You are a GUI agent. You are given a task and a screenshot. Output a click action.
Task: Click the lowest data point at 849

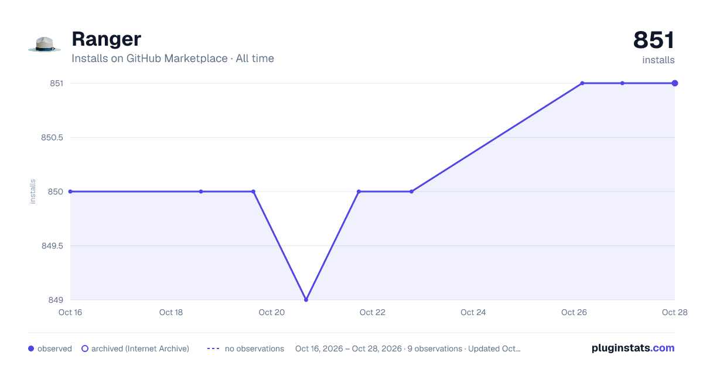tap(306, 300)
